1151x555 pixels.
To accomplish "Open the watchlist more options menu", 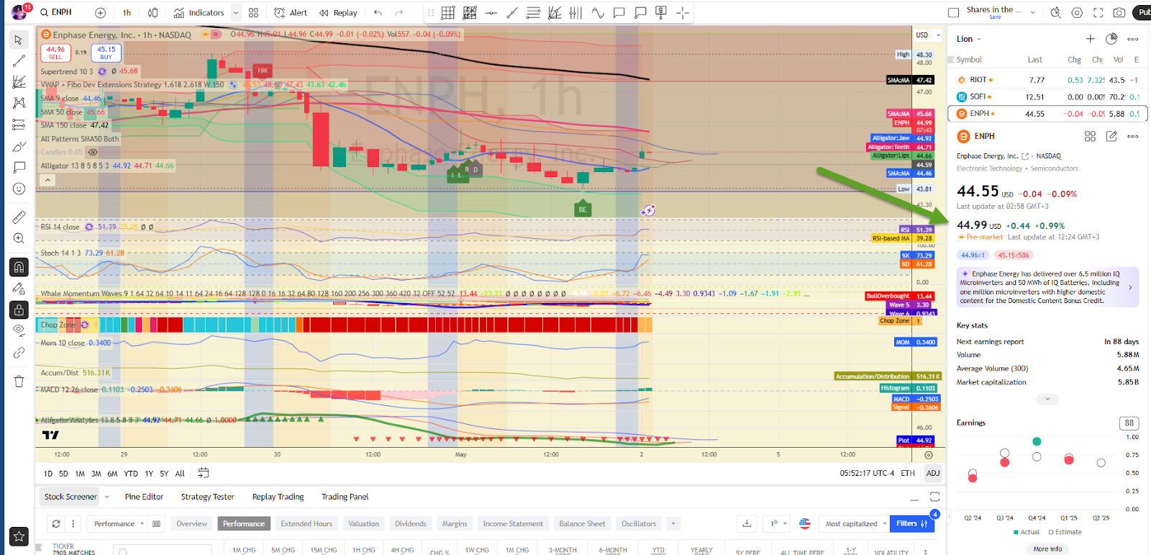I will [x=1133, y=39].
